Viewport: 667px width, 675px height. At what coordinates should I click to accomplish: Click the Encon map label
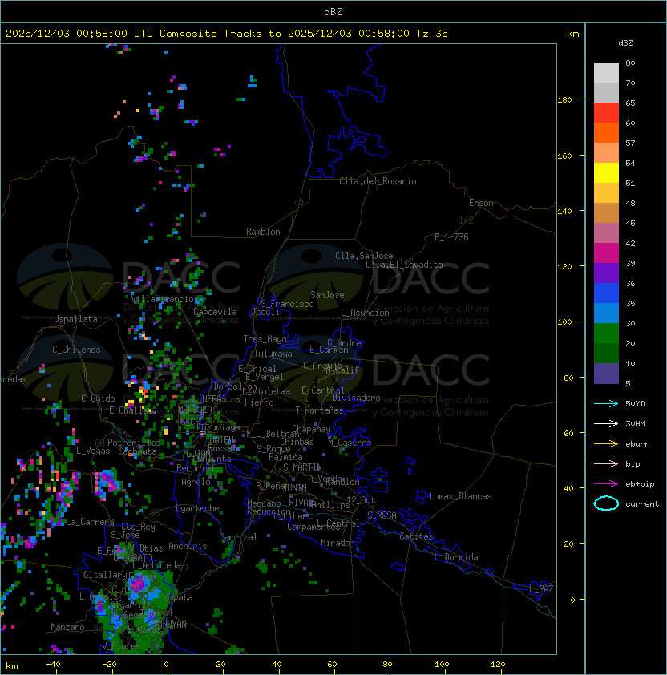point(481,203)
